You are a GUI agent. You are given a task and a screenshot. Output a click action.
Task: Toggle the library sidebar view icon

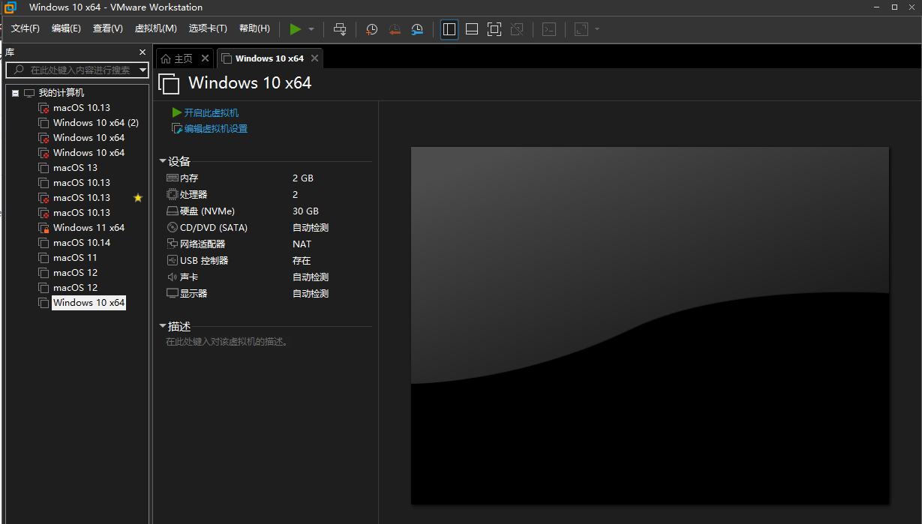pyautogui.click(x=449, y=29)
